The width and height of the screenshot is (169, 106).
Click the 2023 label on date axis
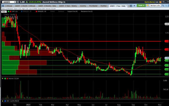tap(28, 105)
